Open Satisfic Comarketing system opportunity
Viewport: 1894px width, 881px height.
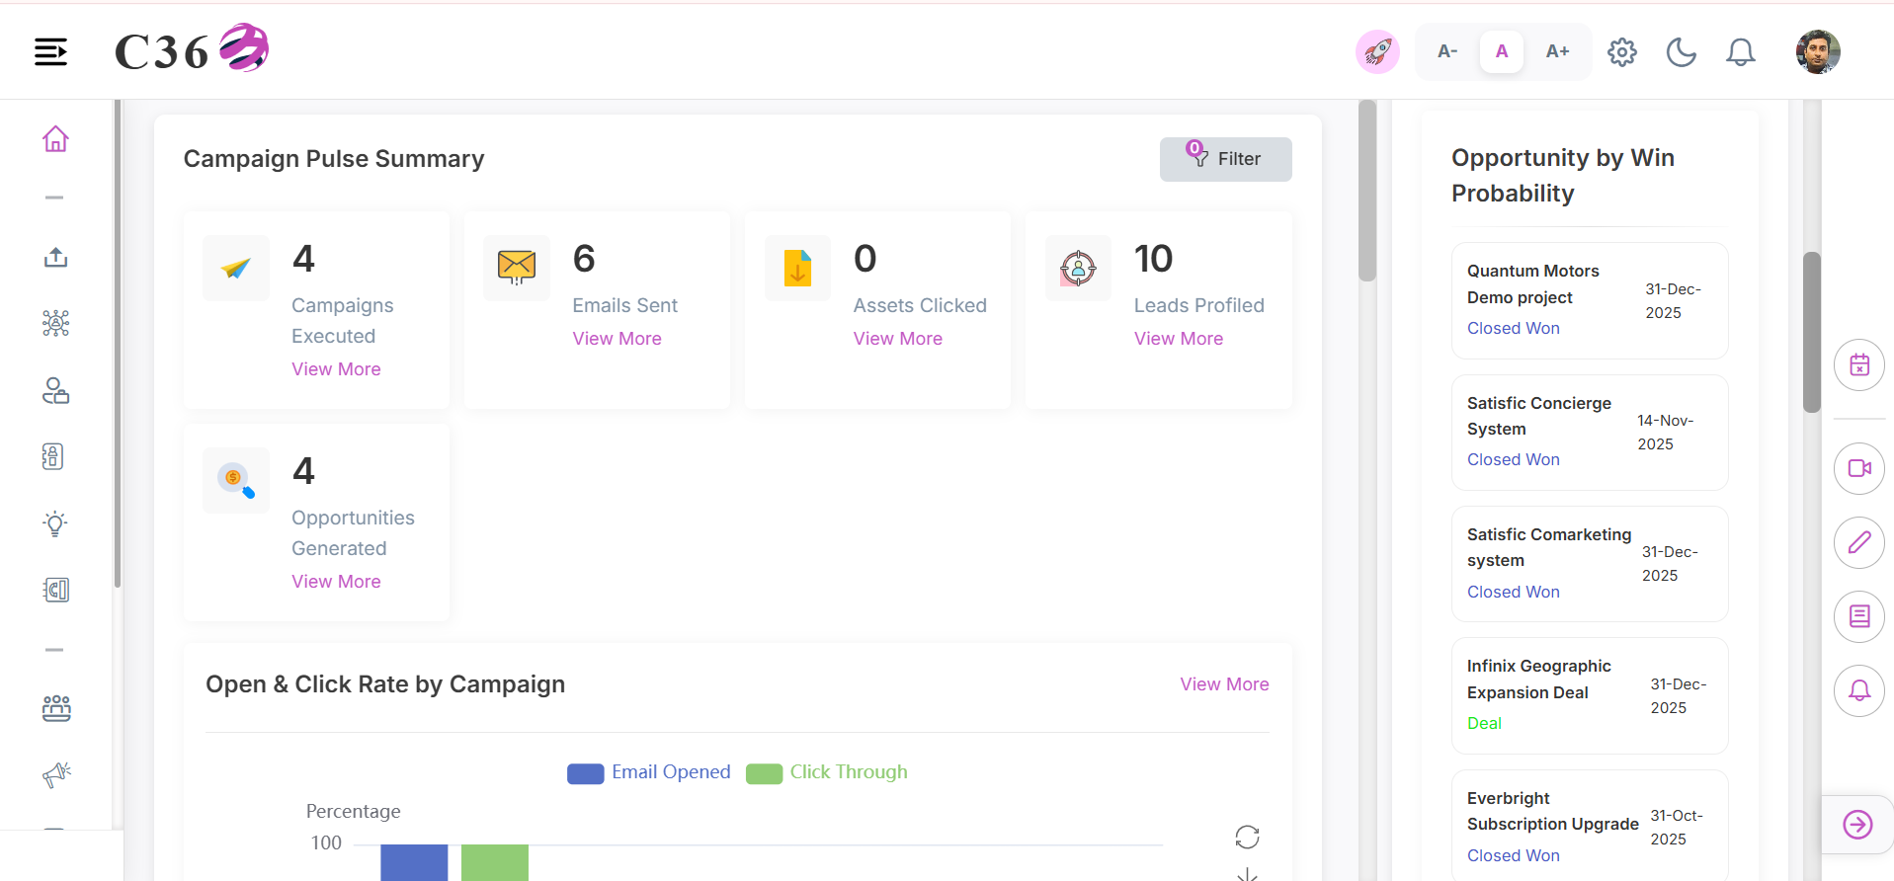point(1590,563)
